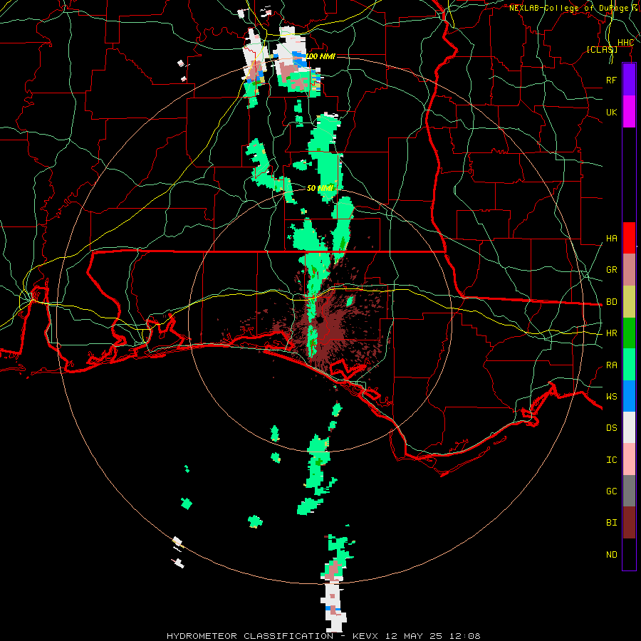The image size is (641, 641).
Task: Click the HA red legend swatch
Action: (x=629, y=238)
